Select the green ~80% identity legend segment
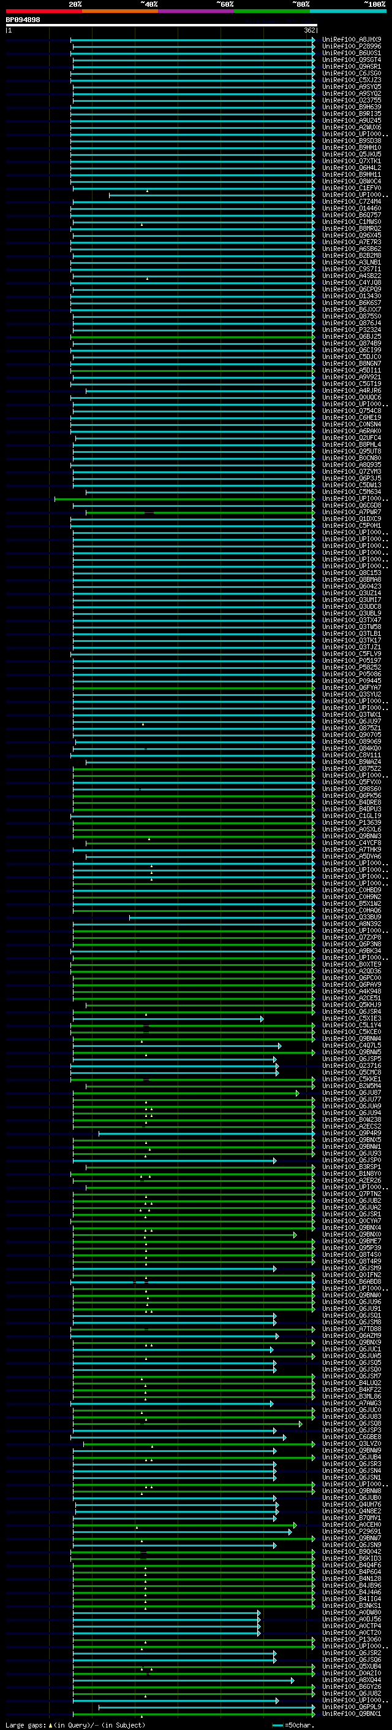This screenshot has height=1730, width=392. (272, 11)
